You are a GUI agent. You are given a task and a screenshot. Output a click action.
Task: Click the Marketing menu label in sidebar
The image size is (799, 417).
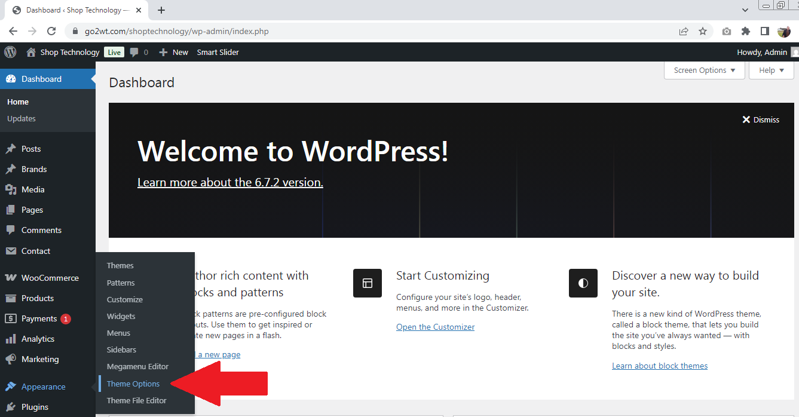point(40,359)
